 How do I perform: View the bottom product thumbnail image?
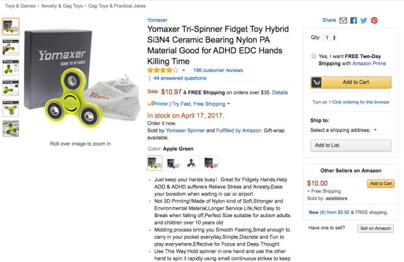pos(11,129)
